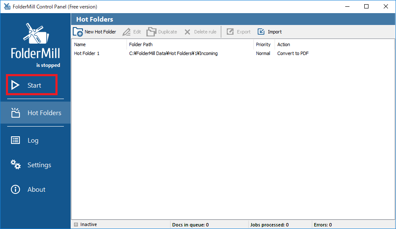396x229 pixels.
Task: Select the Duplicate toolbar label
Action: (x=168, y=32)
